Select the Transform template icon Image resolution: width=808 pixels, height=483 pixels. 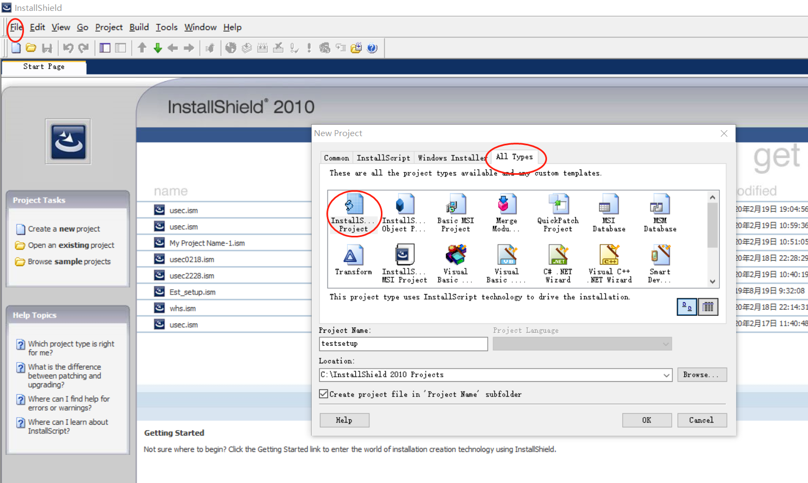353,260
